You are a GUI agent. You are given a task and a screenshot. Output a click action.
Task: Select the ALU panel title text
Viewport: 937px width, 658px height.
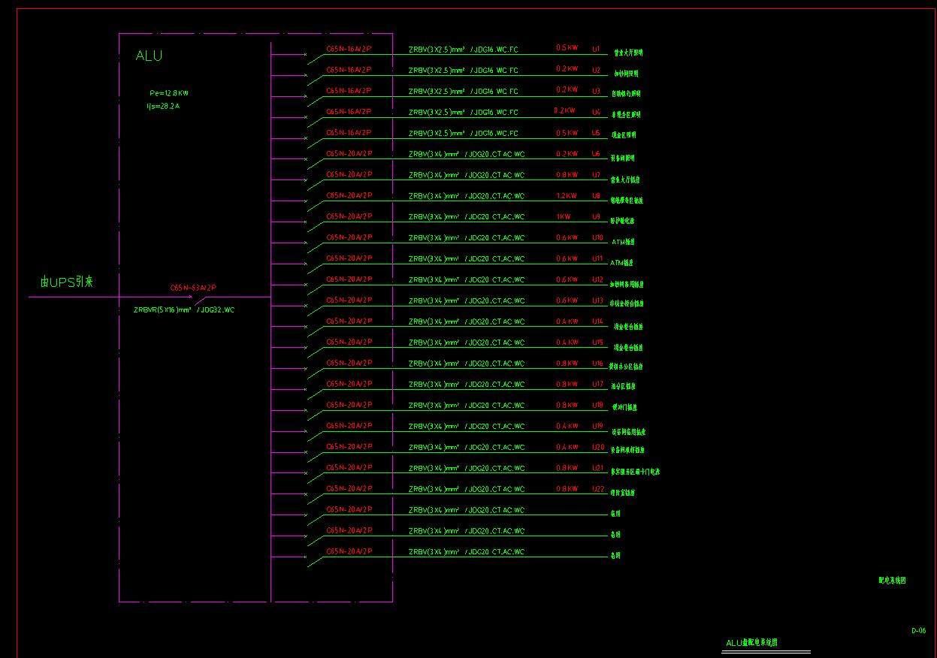tap(149, 56)
